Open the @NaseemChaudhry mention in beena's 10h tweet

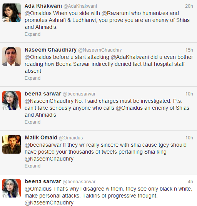[49, 101]
